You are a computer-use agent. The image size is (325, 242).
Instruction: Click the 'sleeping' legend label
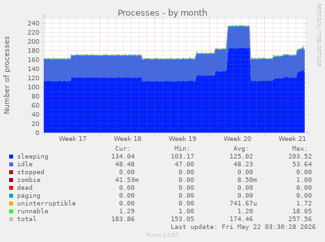click(x=33, y=157)
